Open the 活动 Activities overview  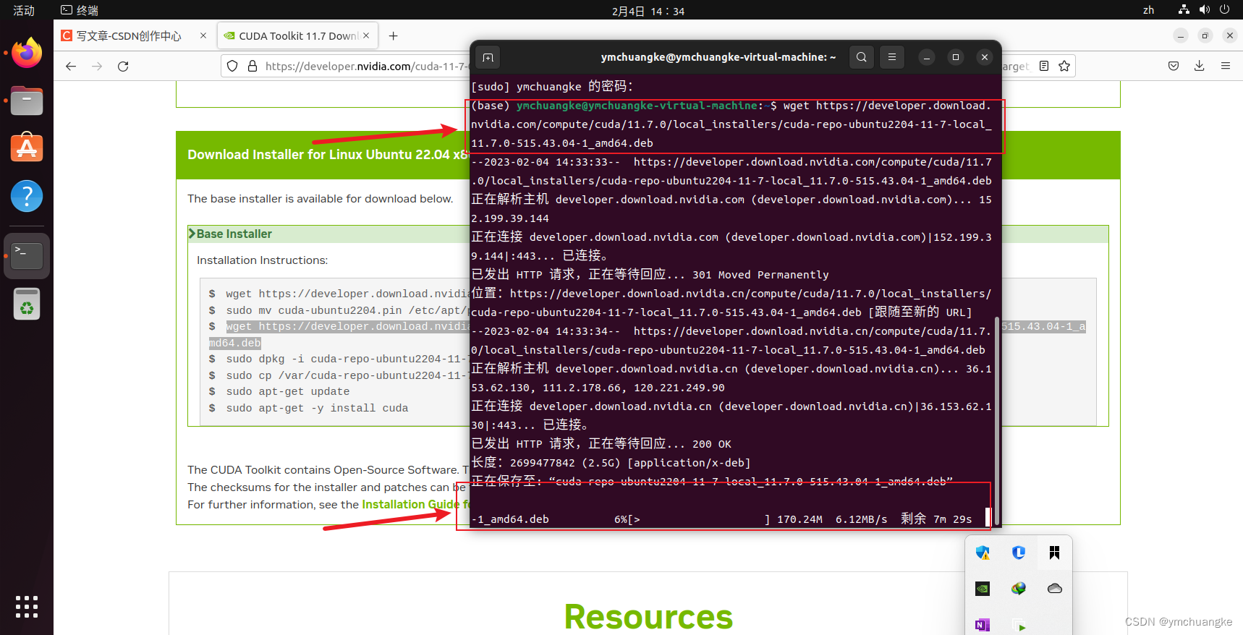pyautogui.click(x=24, y=10)
